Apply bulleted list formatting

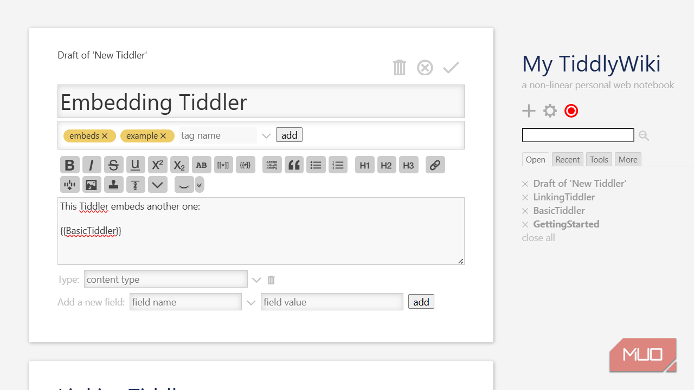(316, 165)
